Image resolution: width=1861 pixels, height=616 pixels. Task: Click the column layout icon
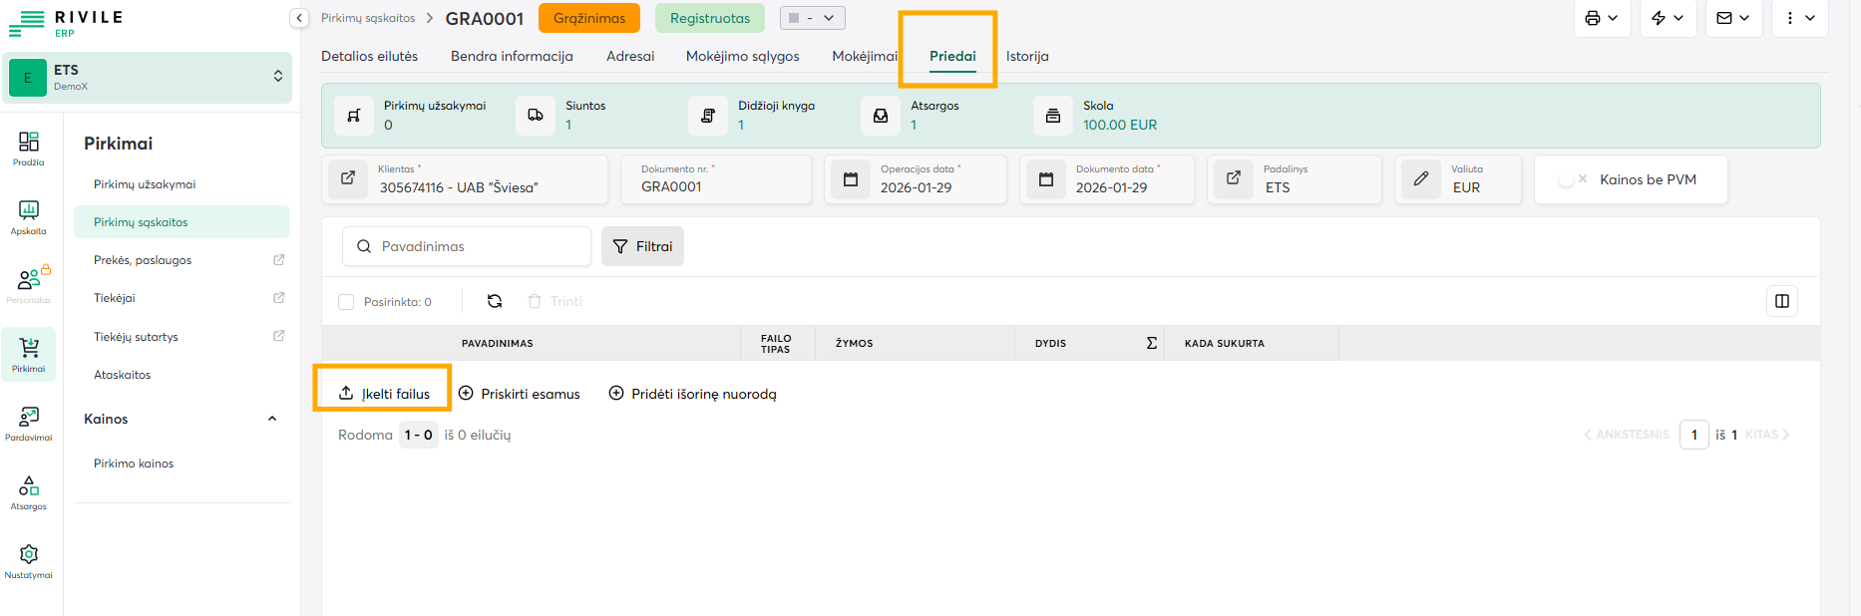tap(1781, 301)
